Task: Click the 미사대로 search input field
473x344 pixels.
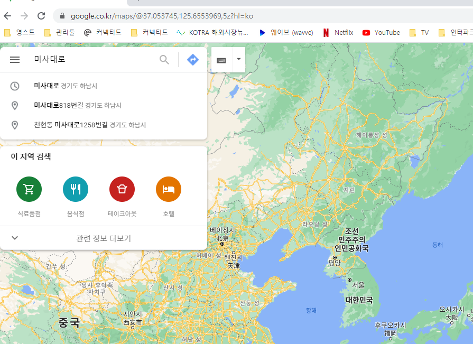Action: [x=92, y=60]
